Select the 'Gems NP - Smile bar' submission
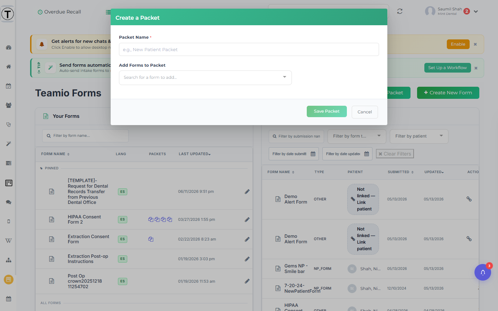Viewport: 498px width, 311px height. [296, 268]
